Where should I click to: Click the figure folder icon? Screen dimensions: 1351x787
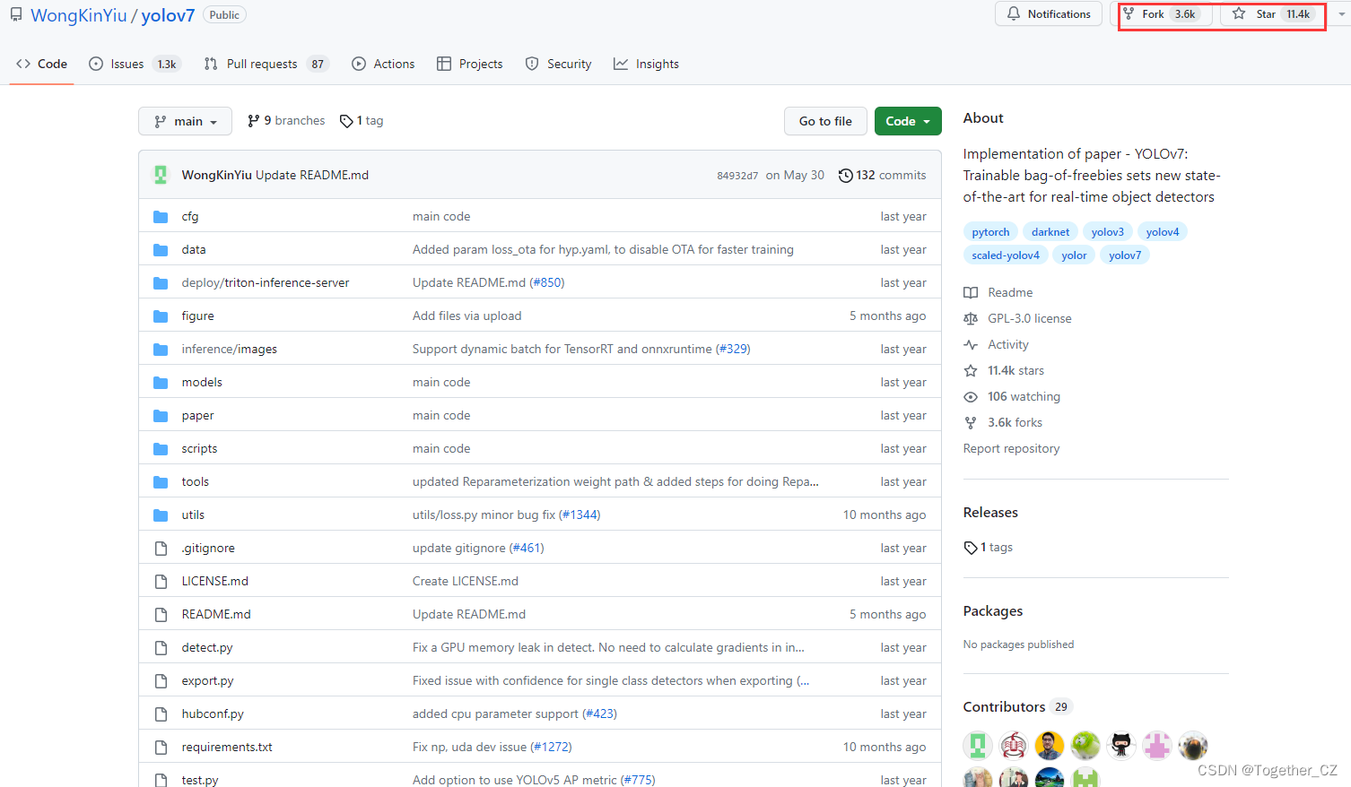pyautogui.click(x=161, y=316)
